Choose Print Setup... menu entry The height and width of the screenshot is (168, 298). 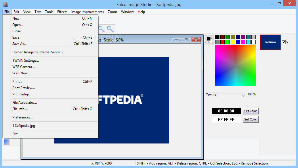50,94
